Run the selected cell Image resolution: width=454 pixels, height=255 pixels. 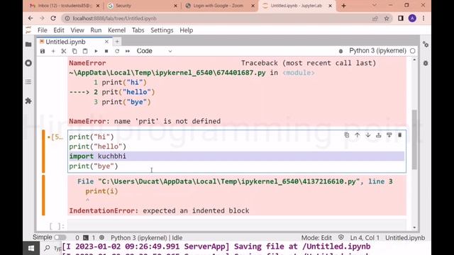tap(96, 51)
